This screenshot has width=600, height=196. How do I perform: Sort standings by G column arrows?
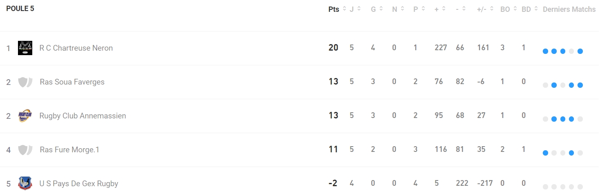pyautogui.click(x=381, y=9)
